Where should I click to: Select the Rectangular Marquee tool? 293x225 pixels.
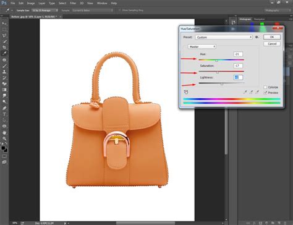click(x=4, y=30)
